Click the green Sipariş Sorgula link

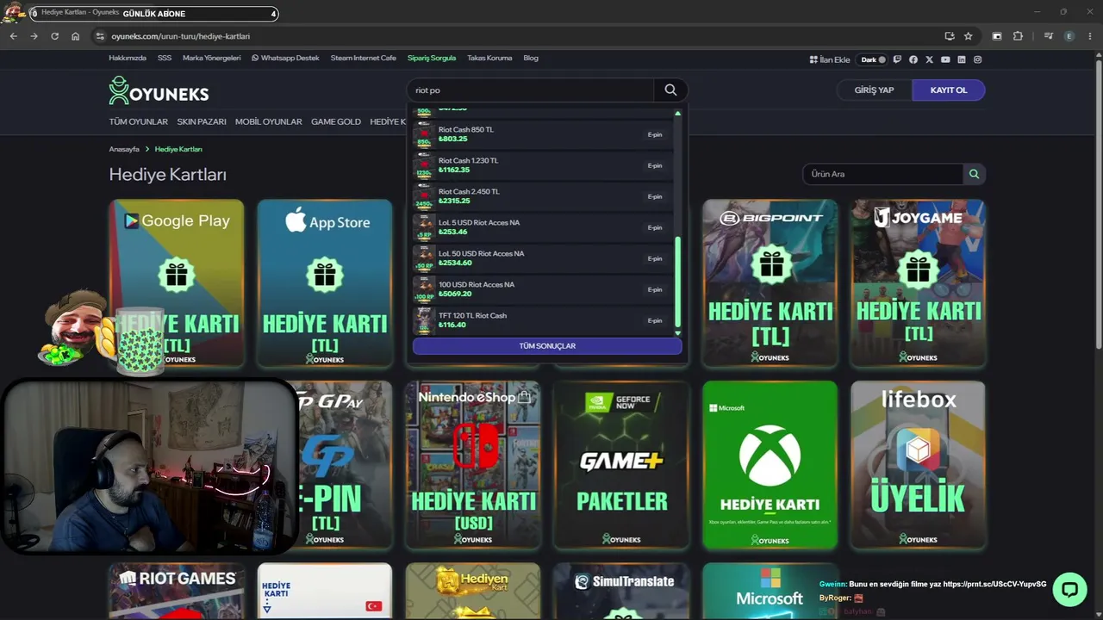pyautogui.click(x=432, y=58)
